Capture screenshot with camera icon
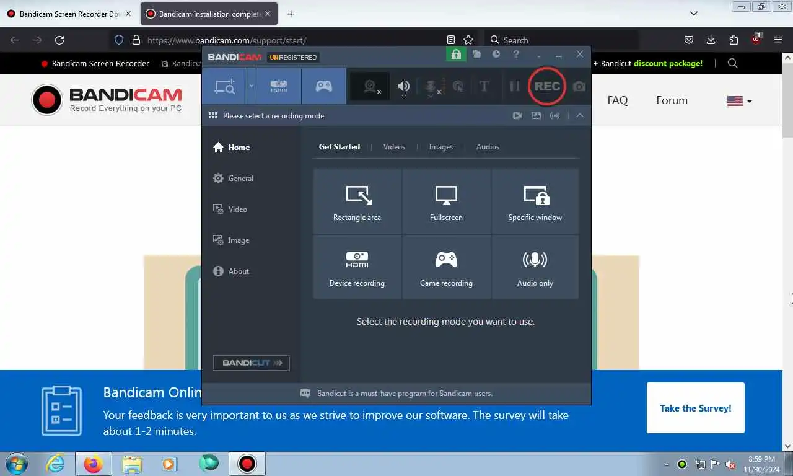The width and height of the screenshot is (793, 476). click(579, 87)
